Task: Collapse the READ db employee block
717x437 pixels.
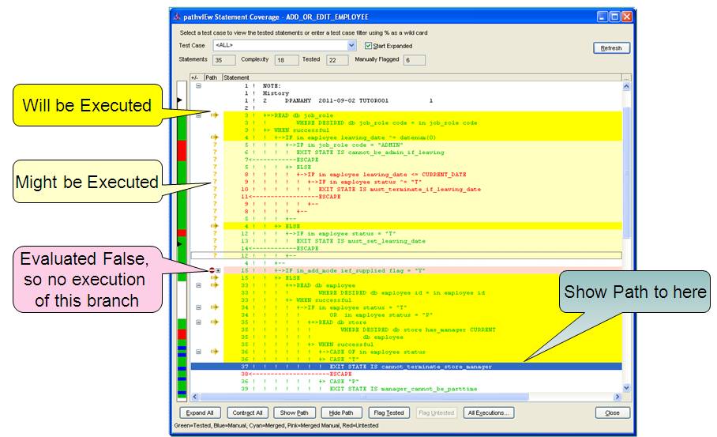Action: click(198, 285)
